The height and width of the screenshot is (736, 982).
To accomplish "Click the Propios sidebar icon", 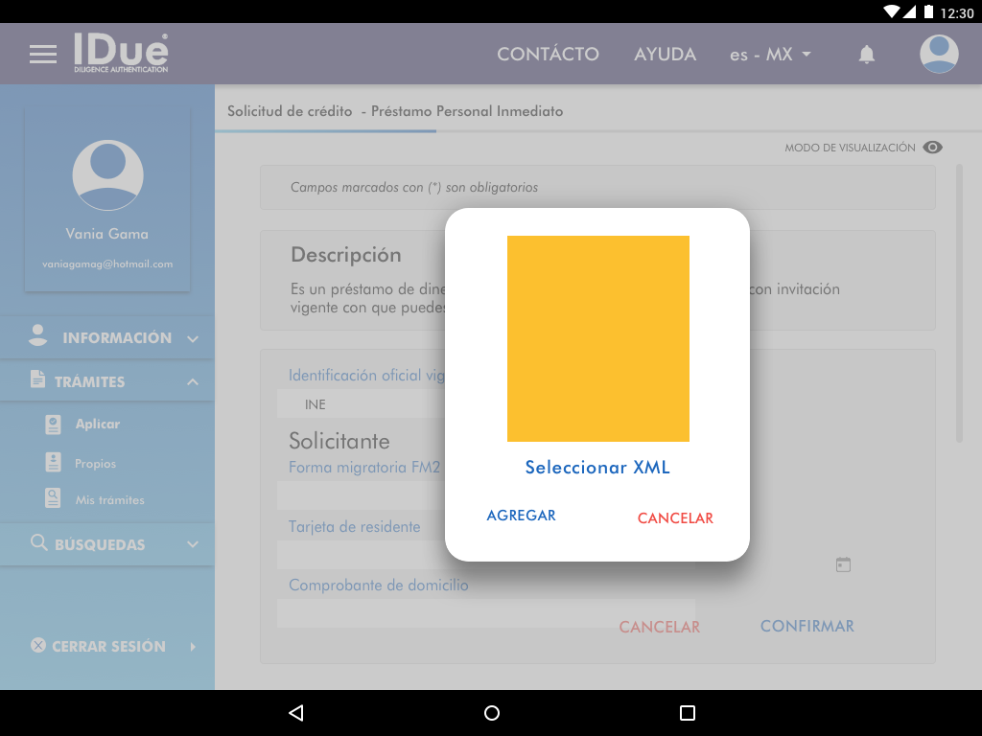I will [54, 463].
